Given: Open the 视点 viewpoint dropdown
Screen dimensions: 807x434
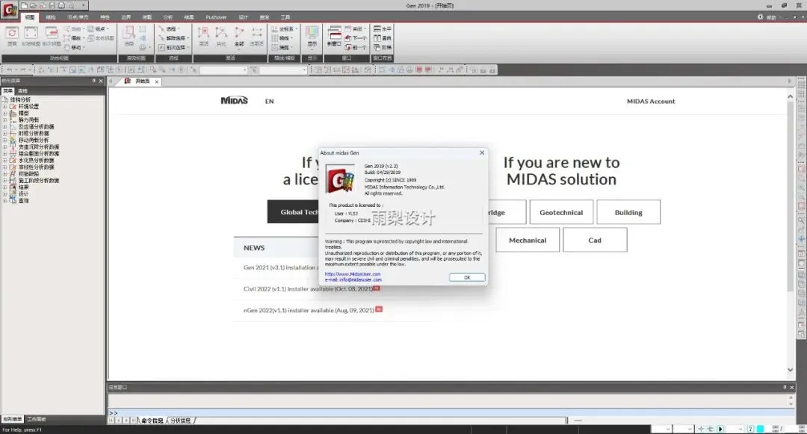Looking at the screenshot, I should point(99,29).
